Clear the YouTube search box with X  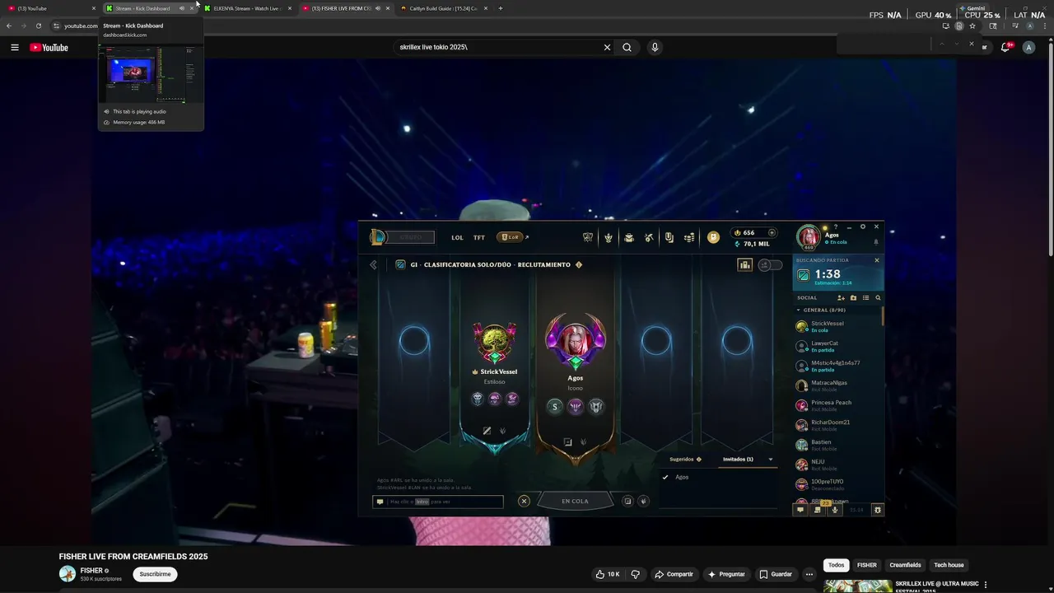[607, 47]
